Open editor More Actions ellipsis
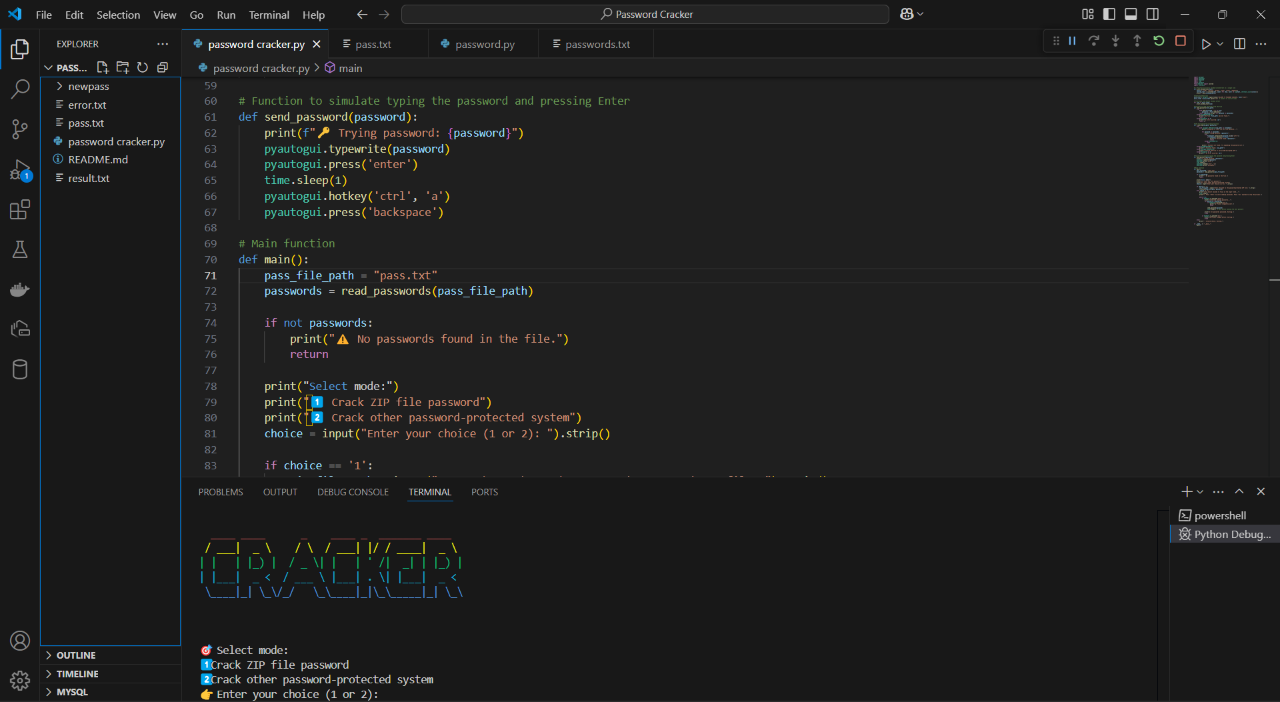This screenshot has width=1280, height=702. (1261, 44)
